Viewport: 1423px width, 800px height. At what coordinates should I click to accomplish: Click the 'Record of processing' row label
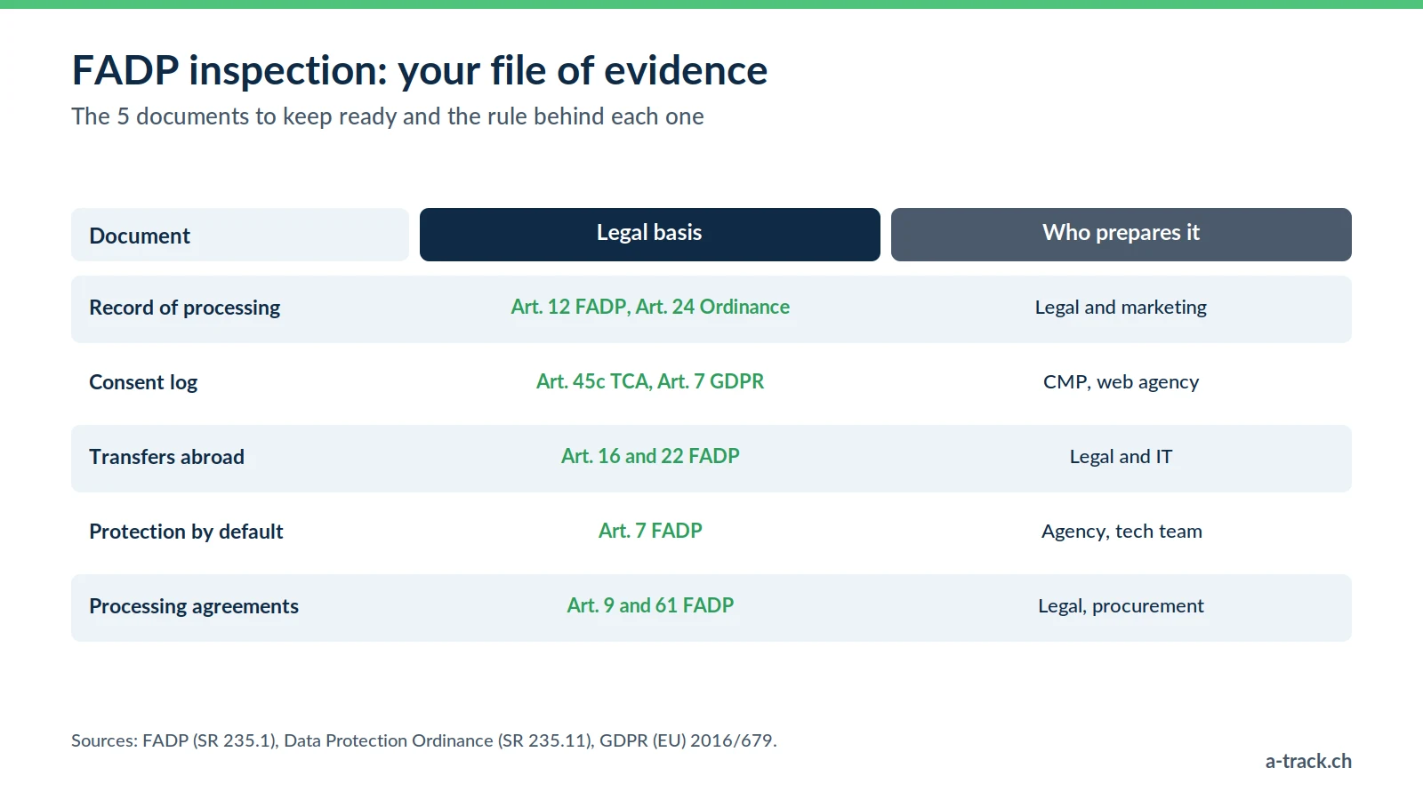pos(185,308)
